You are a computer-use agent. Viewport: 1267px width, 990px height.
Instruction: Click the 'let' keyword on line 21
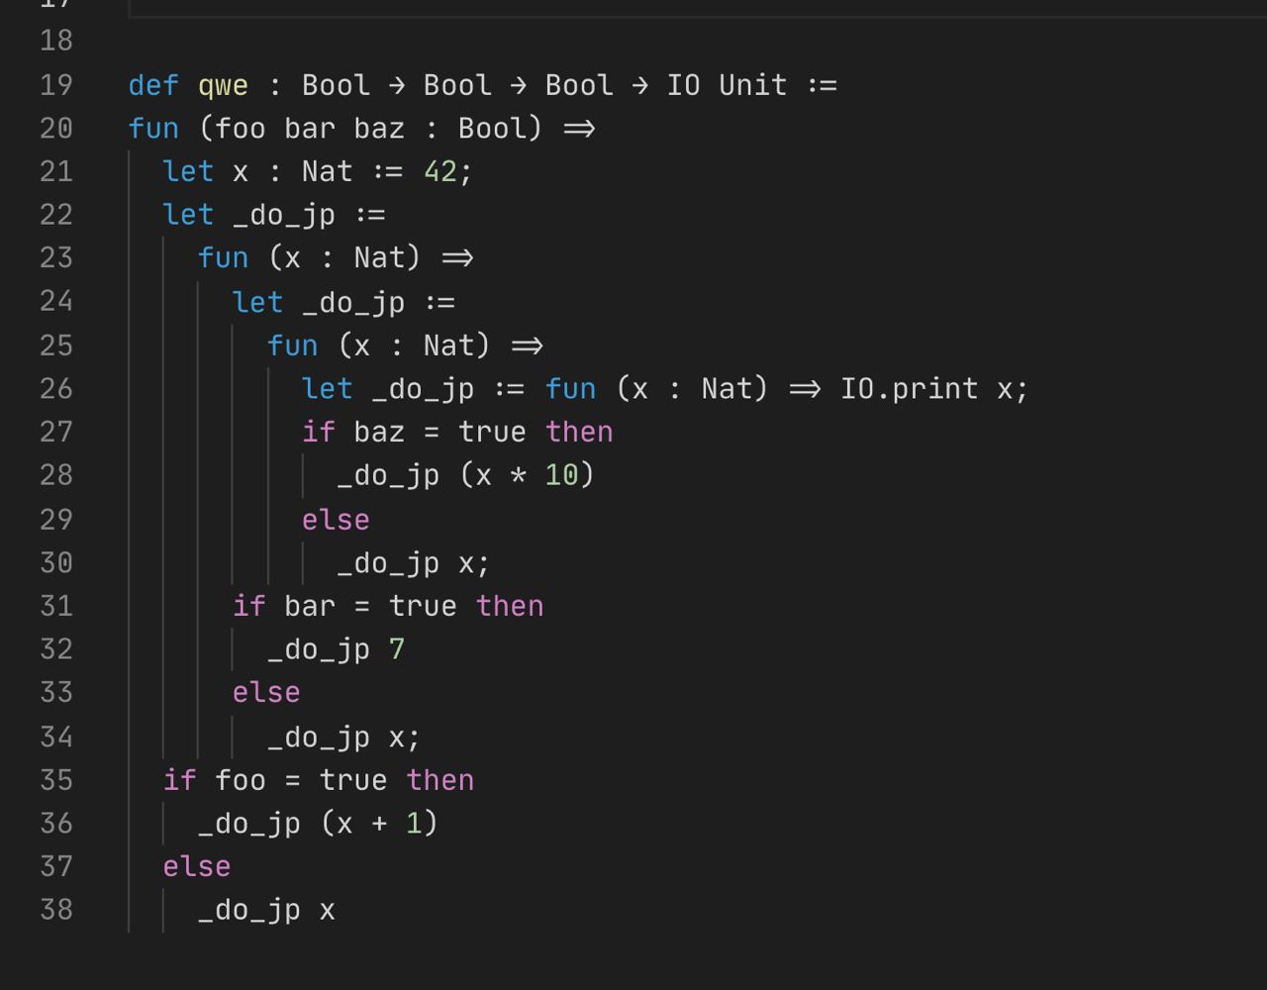coord(188,172)
